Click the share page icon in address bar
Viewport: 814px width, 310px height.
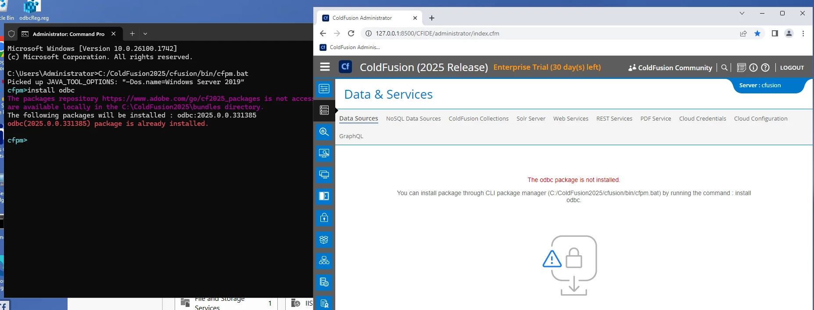click(x=743, y=33)
